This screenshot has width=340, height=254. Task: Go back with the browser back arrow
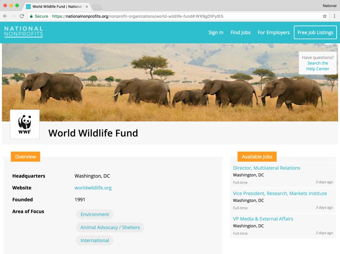click(5, 16)
